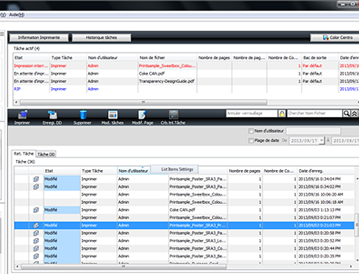Click modified icon on 0:34:02 PM row
The width and height of the screenshot is (359, 274).
[36, 187]
